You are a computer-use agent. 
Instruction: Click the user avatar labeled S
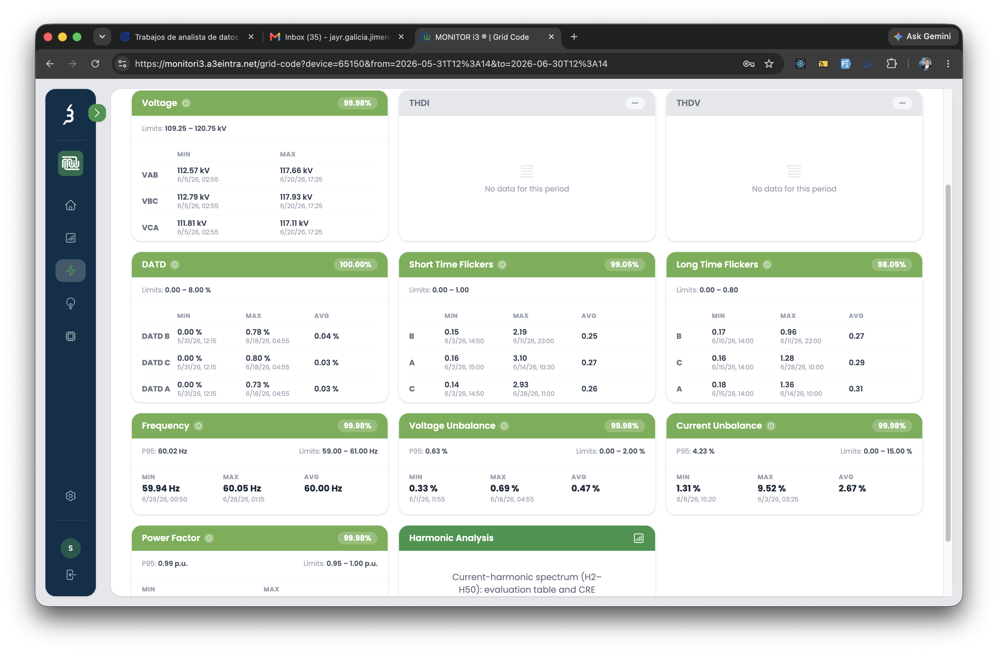(70, 548)
